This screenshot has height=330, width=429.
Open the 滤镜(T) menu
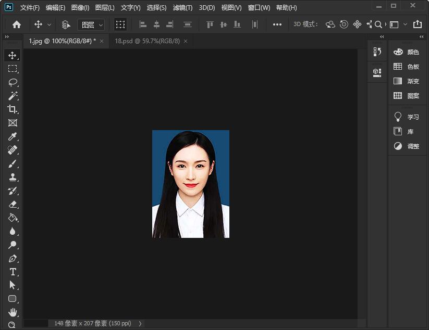pos(182,8)
